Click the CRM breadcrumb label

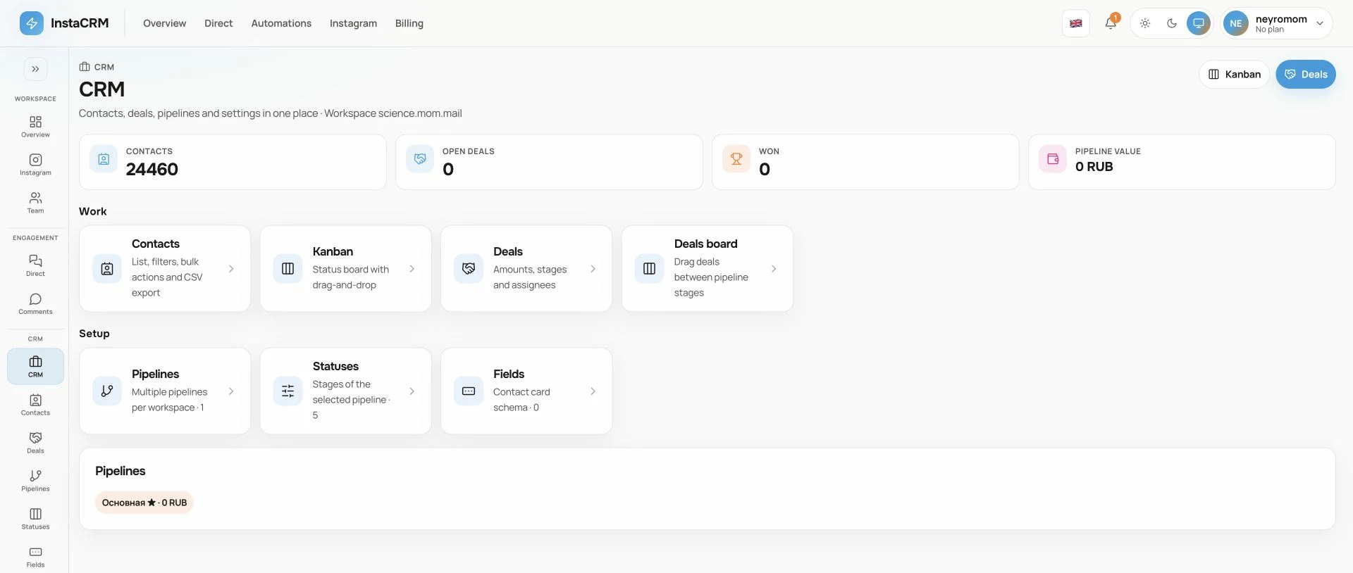tap(104, 67)
